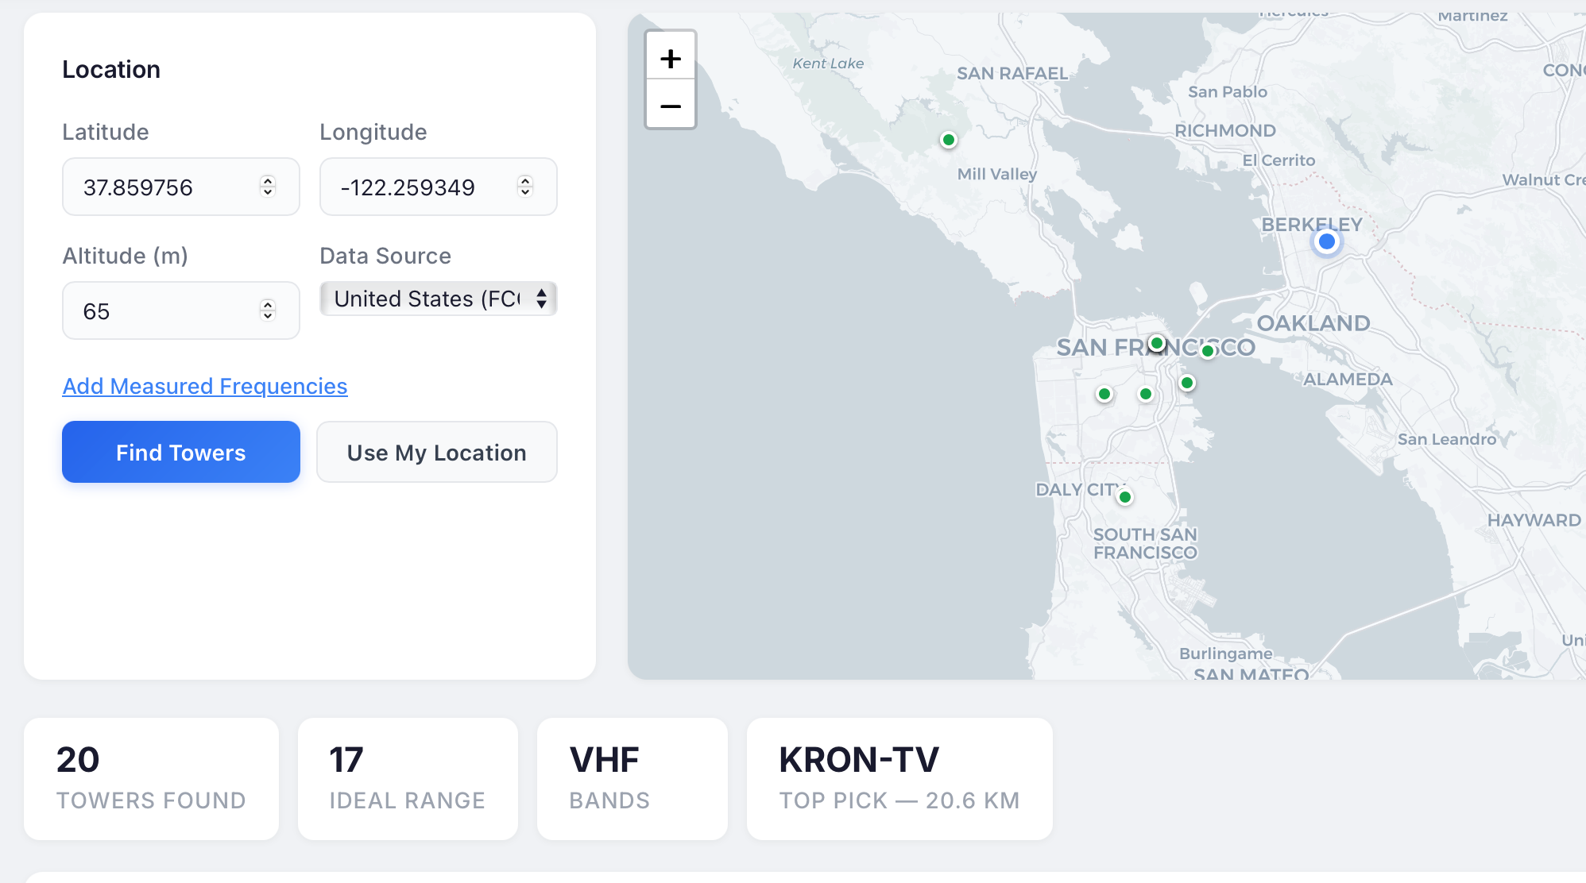Click the tower marker near Mill Valley
This screenshot has width=1586, height=883.
click(948, 140)
